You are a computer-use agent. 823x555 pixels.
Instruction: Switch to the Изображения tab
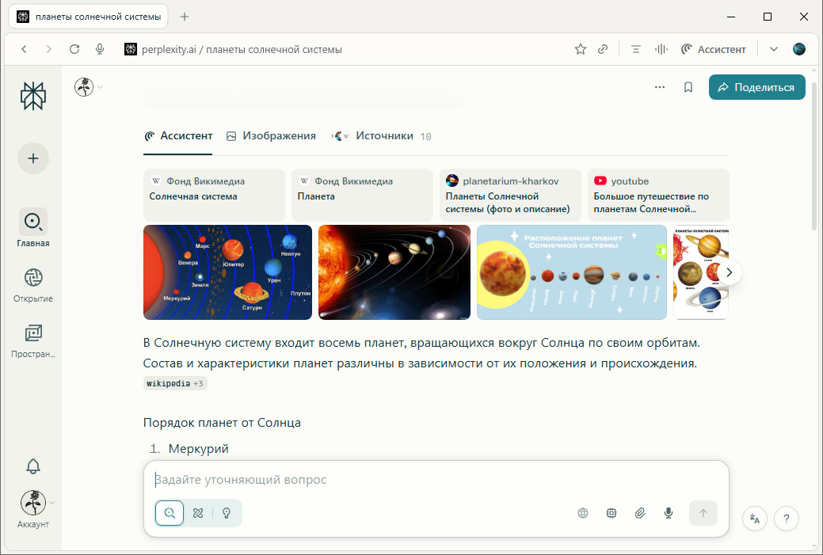[271, 136]
